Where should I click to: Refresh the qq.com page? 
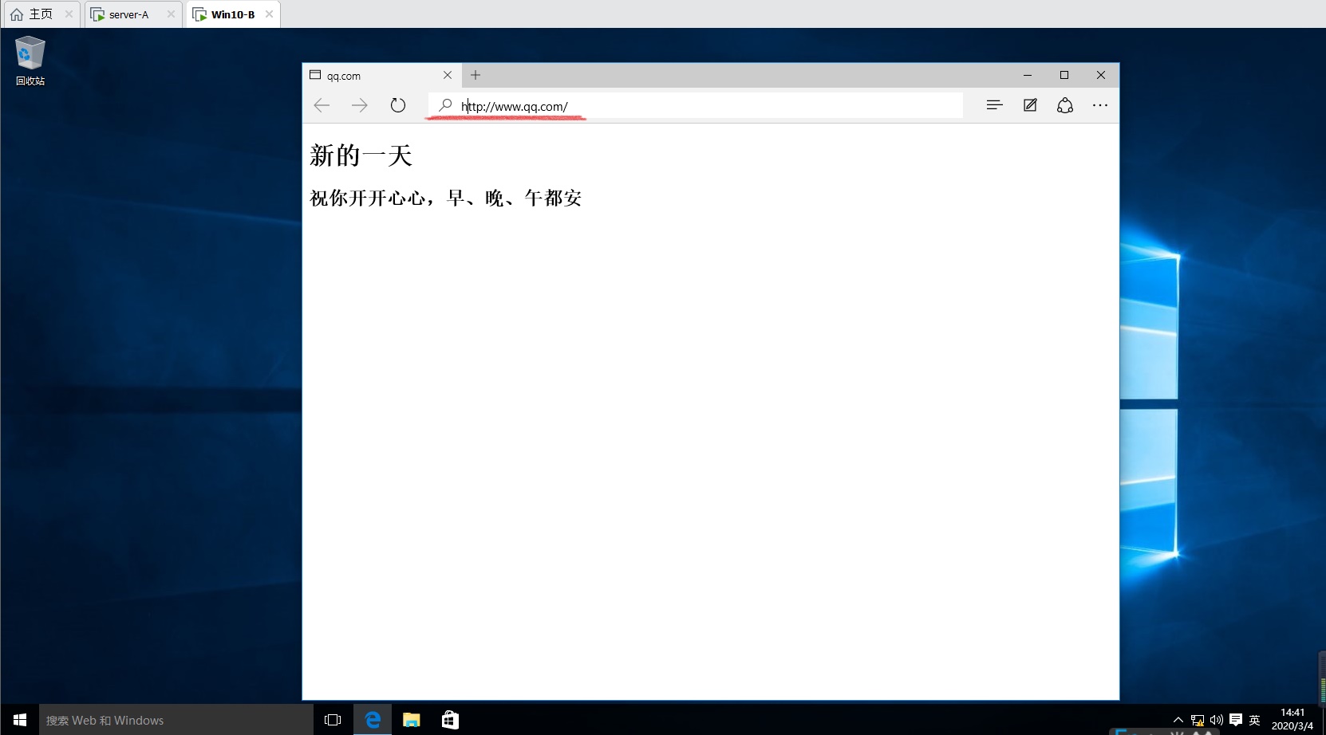click(x=398, y=105)
